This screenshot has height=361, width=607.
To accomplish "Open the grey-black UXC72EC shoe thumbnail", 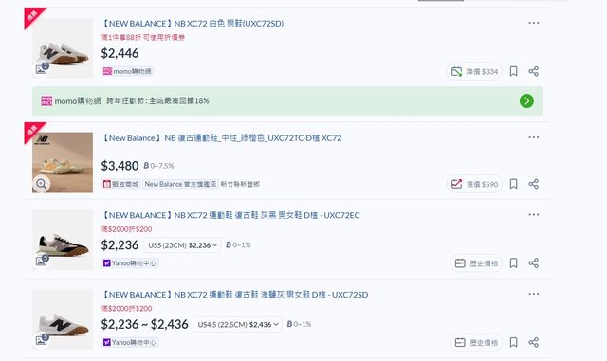I will 63,240.
